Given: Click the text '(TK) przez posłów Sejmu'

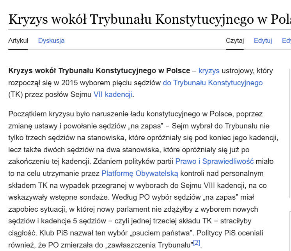Looking at the screenshot, I should (x=50, y=95).
